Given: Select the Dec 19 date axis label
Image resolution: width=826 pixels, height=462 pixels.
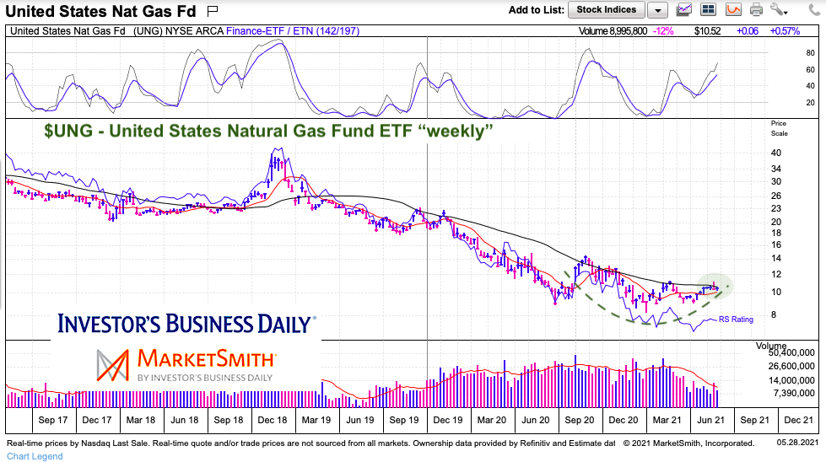Looking at the screenshot, I should 448,420.
